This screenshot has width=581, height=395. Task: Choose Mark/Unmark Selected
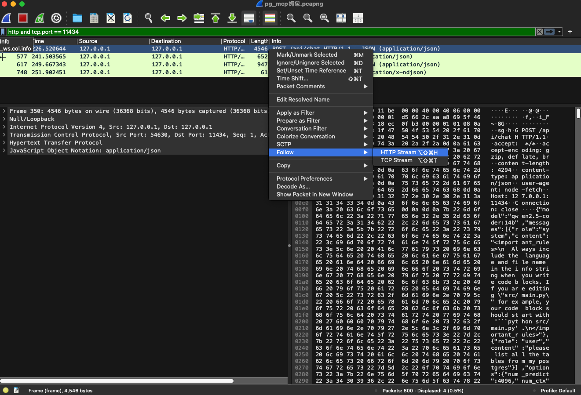coord(321,55)
